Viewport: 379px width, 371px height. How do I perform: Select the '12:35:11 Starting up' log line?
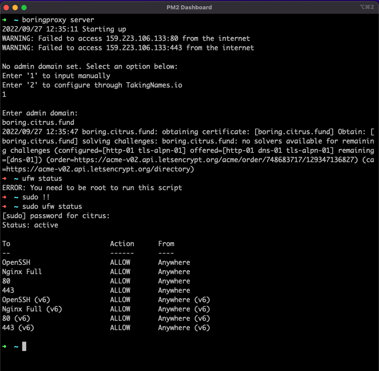pyautogui.click(x=64, y=29)
